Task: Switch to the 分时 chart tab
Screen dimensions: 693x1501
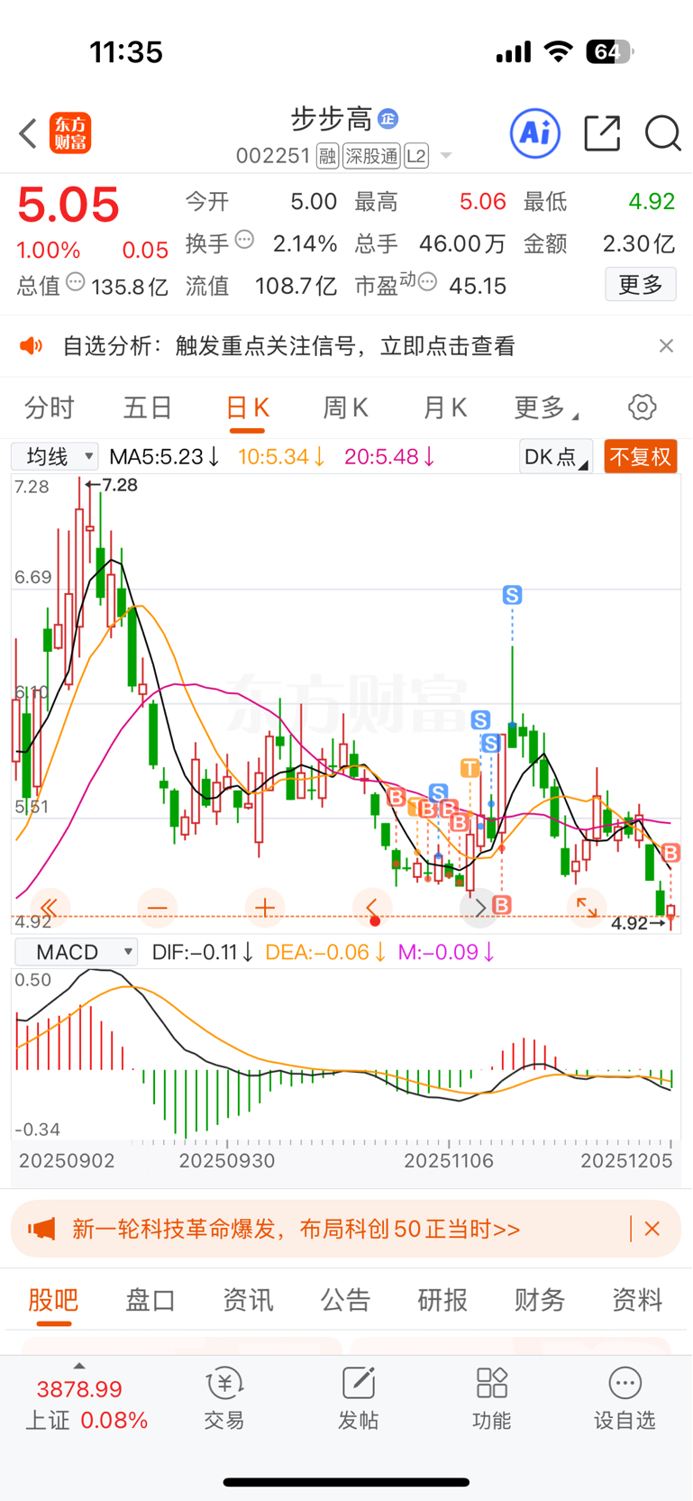Action: [50, 408]
